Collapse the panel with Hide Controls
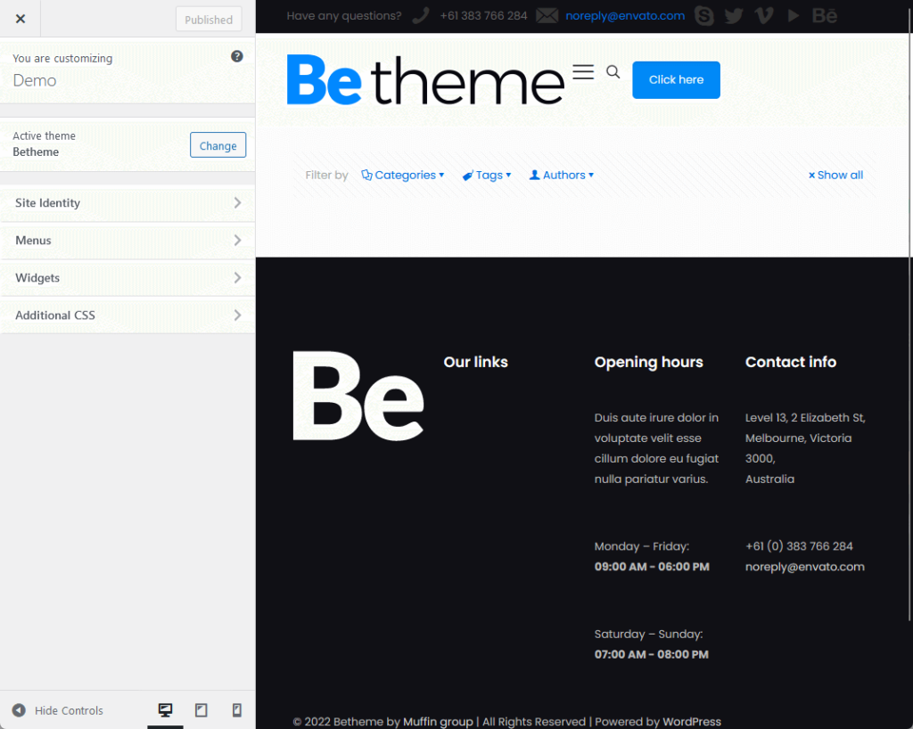 pyautogui.click(x=58, y=710)
